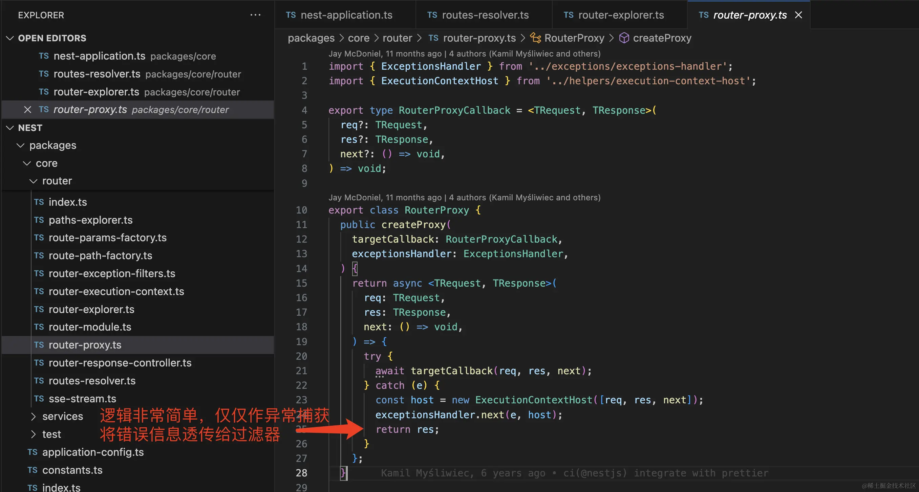The width and height of the screenshot is (919, 492).
Task: Click RouterProxy class symbol icon in breadcrumb
Action: click(535, 38)
